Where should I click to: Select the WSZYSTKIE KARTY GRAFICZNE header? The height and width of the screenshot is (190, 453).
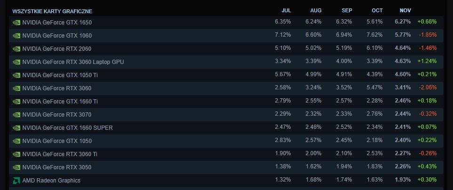(x=52, y=11)
